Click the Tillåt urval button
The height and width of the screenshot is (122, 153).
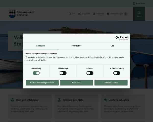76,83
